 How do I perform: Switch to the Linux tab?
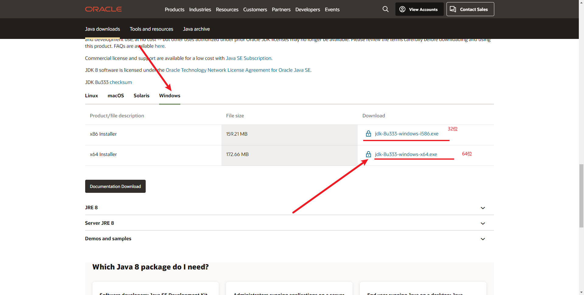(92, 95)
